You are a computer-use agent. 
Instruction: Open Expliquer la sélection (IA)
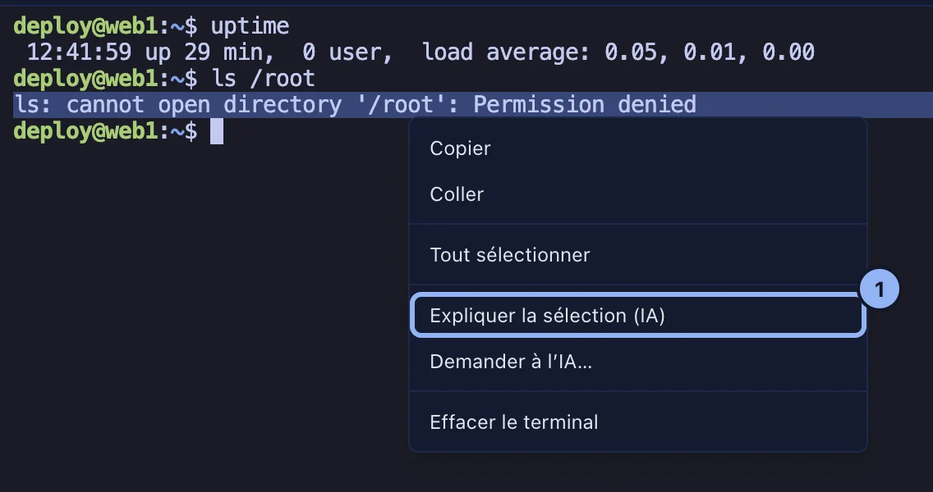pos(638,316)
